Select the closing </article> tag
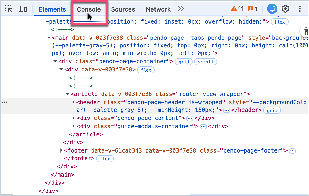 click(86, 134)
